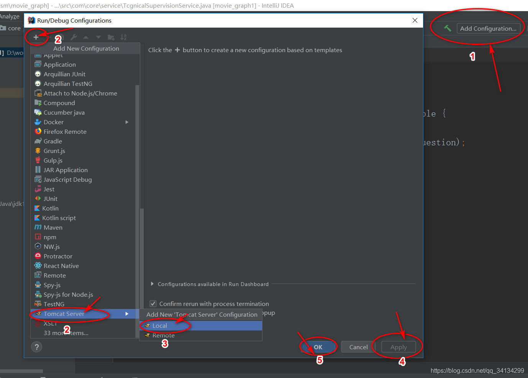
Task: Click the Add Configuration... button
Action: [488, 28]
